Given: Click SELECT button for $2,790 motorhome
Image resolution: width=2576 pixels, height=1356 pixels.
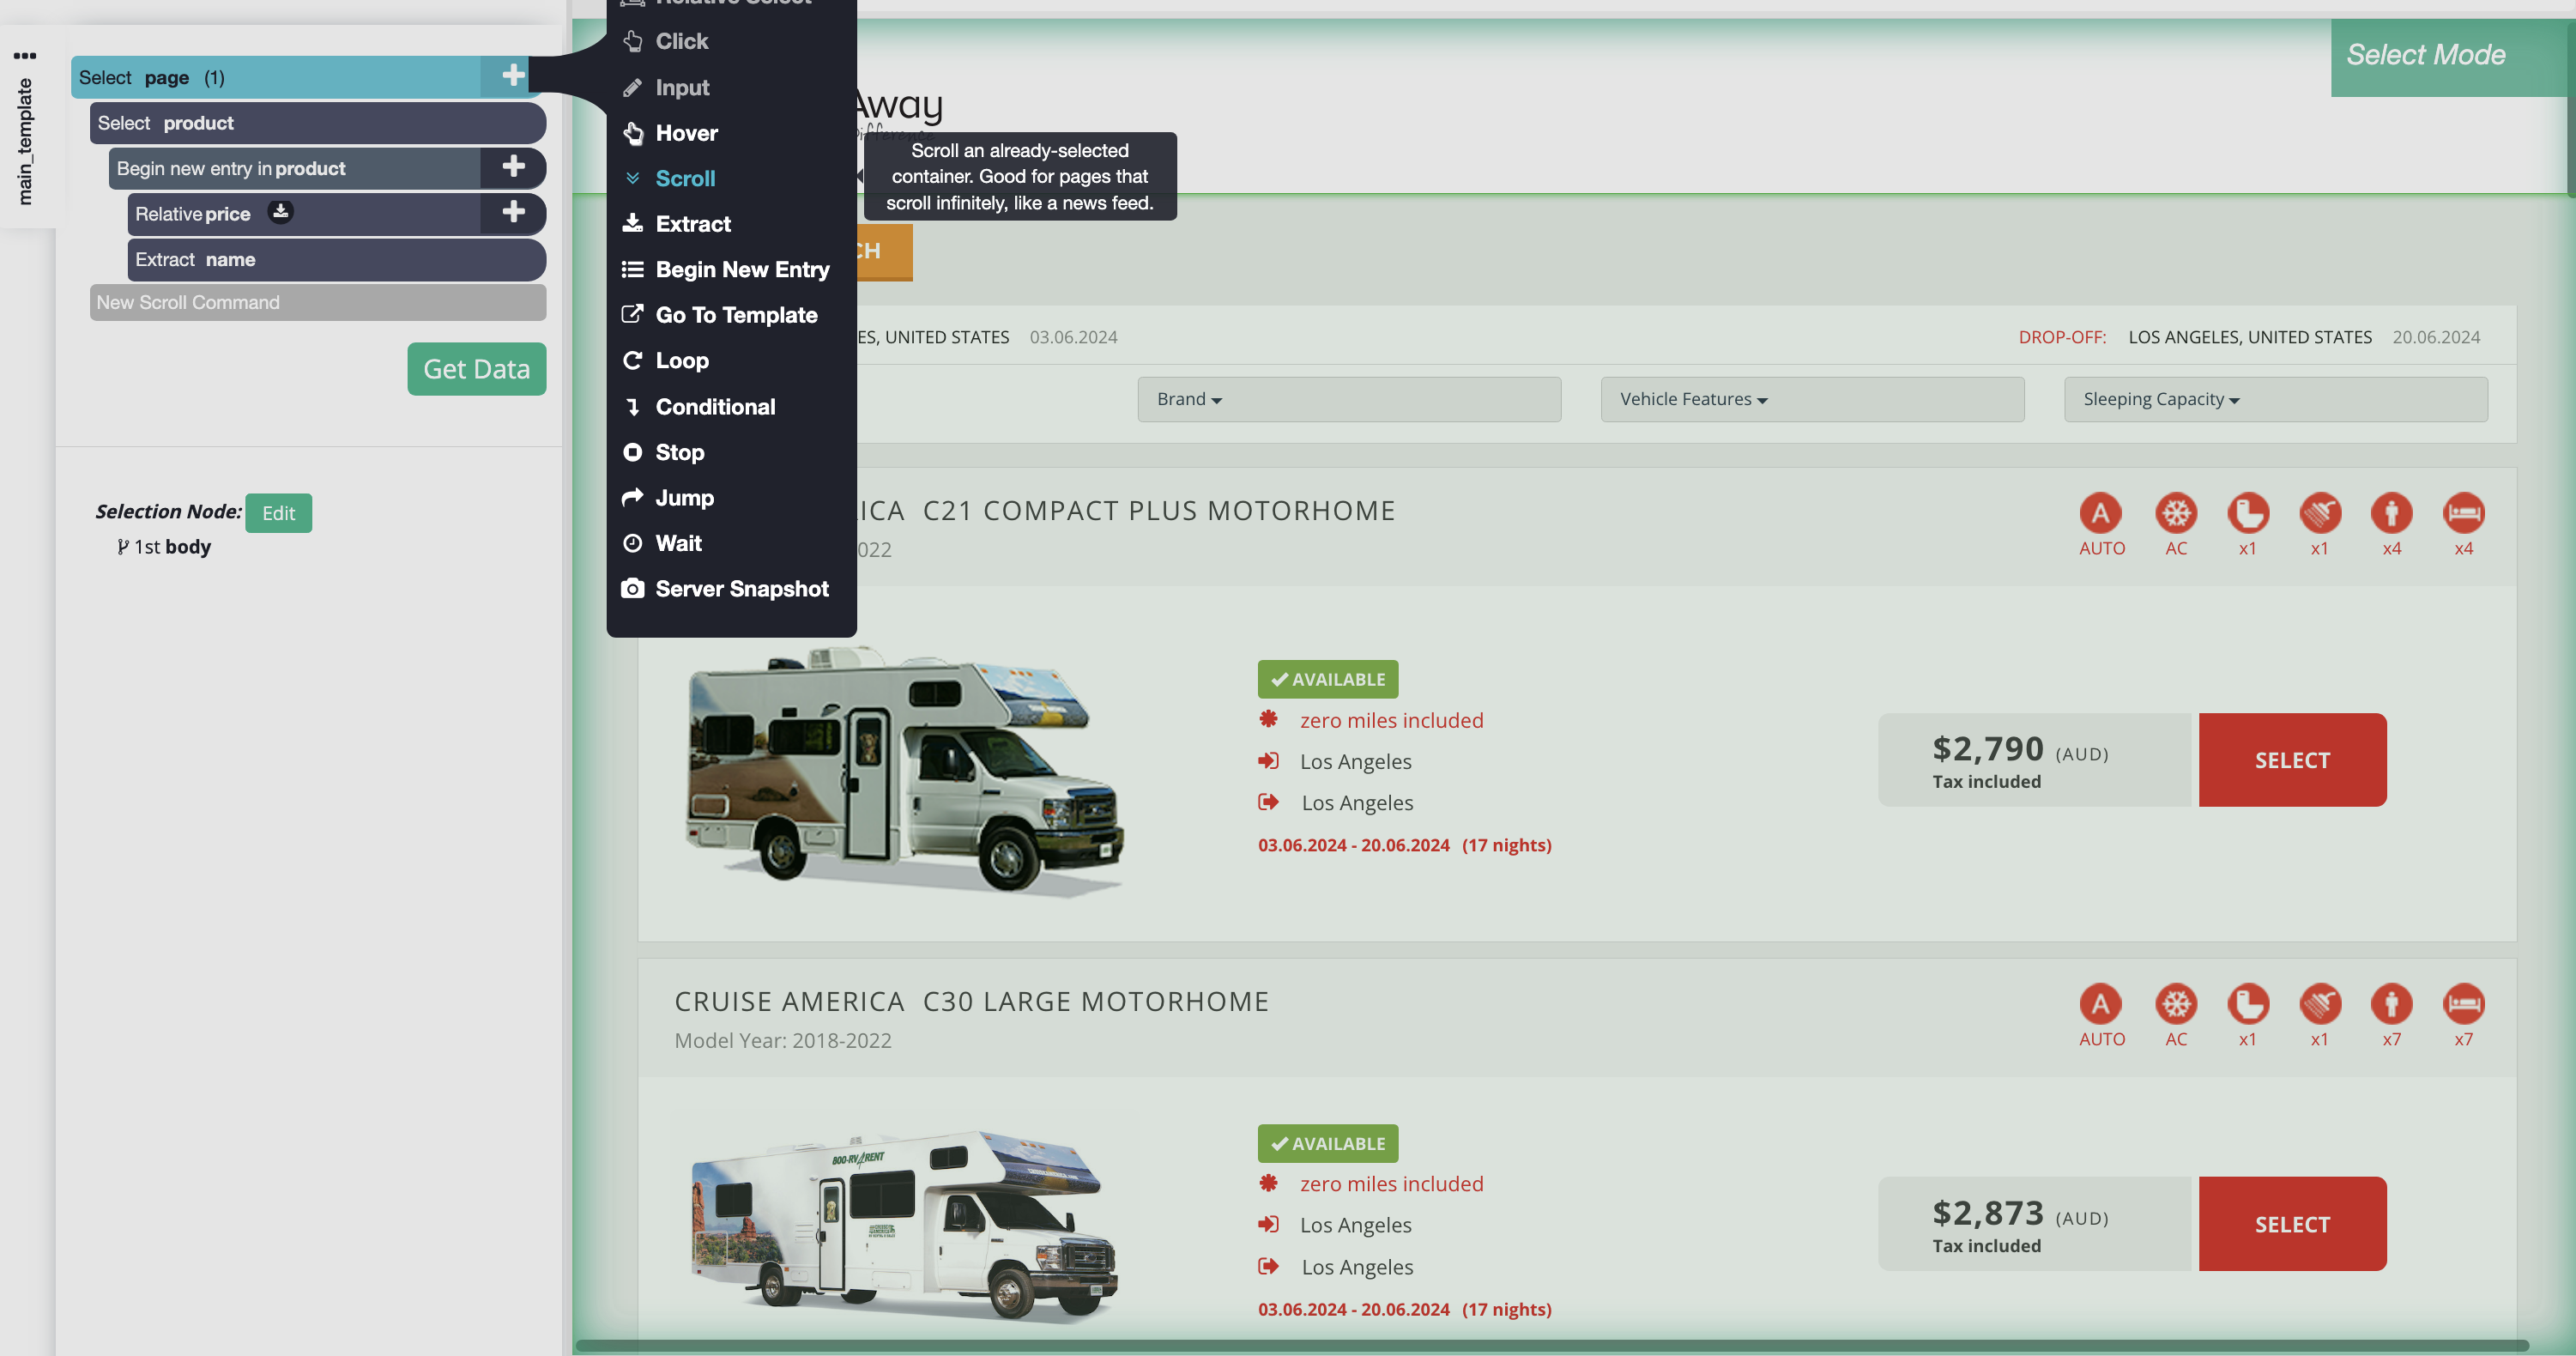Looking at the screenshot, I should click(2291, 760).
